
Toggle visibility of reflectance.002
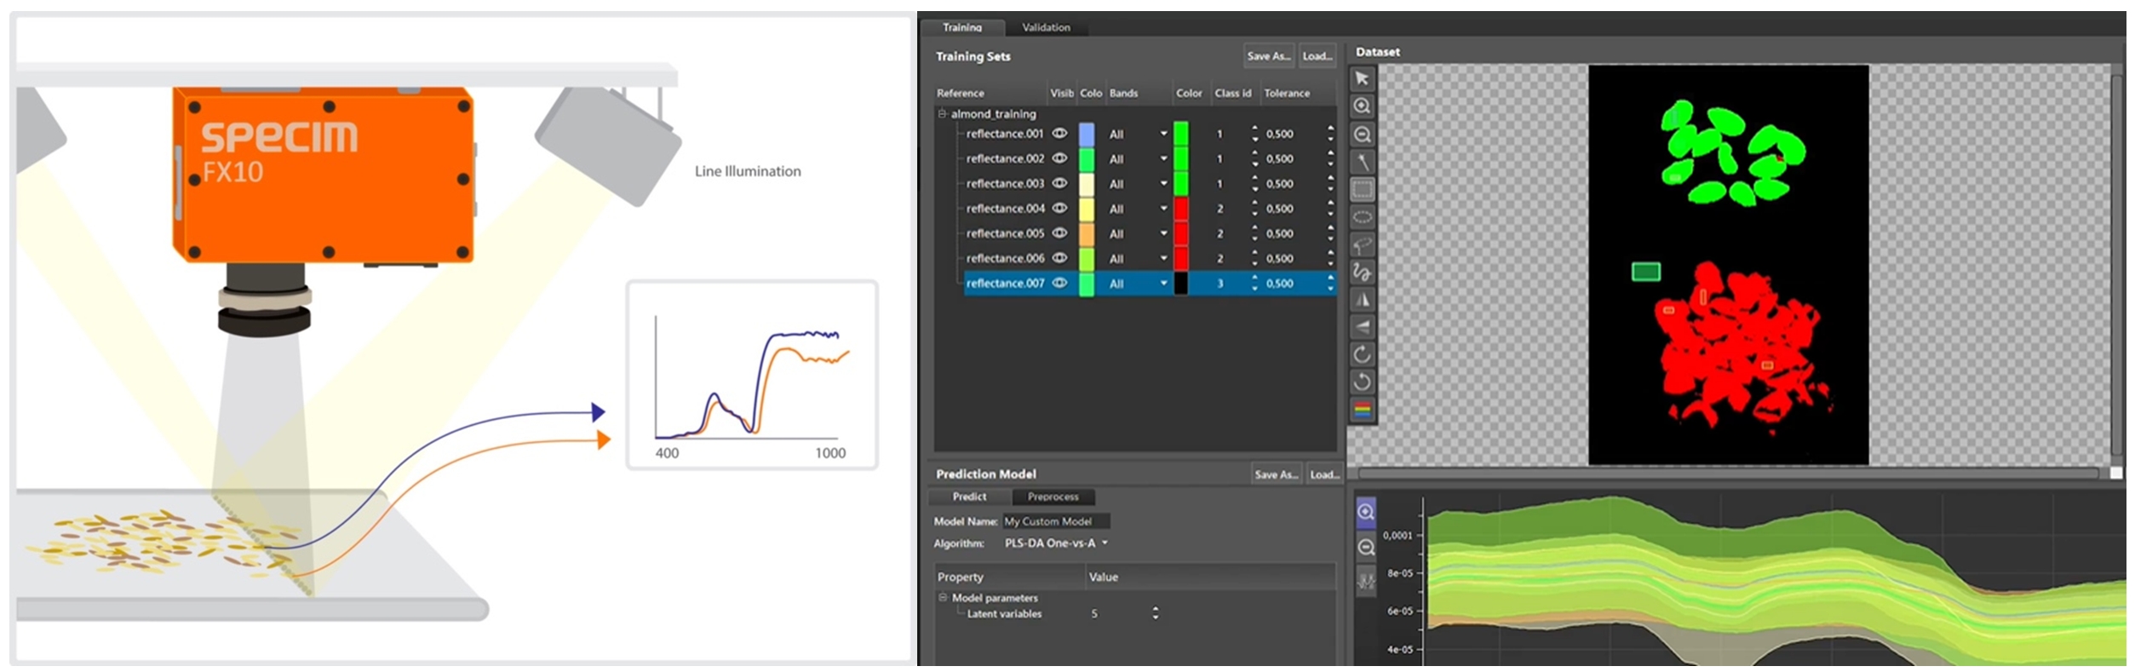(1059, 158)
